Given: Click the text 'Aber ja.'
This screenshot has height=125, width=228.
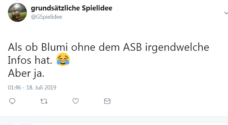Looking at the screenshot, I should tap(26, 73).
